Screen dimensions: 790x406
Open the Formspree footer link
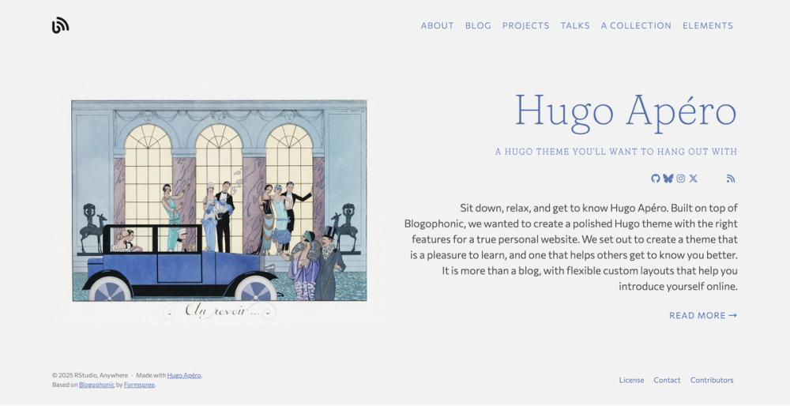[139, 385]
